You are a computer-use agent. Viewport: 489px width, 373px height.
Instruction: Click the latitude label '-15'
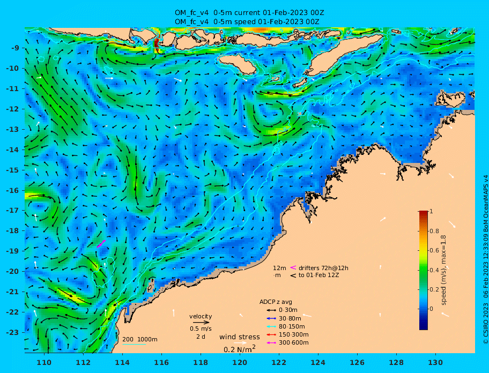click(x=13, y=170)
